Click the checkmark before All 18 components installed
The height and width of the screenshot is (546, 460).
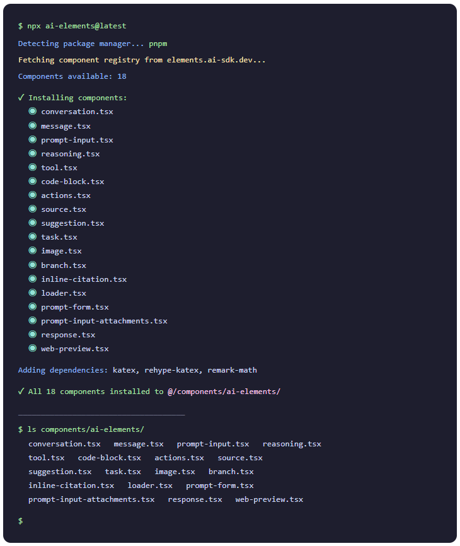coord(21,392)
